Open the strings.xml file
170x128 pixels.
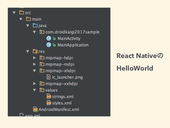tap(63, 97)
